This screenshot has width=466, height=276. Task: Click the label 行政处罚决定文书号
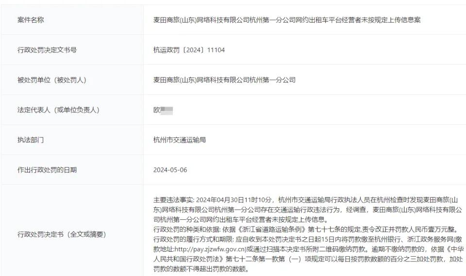pyautogui.click(x=47, y=50)
